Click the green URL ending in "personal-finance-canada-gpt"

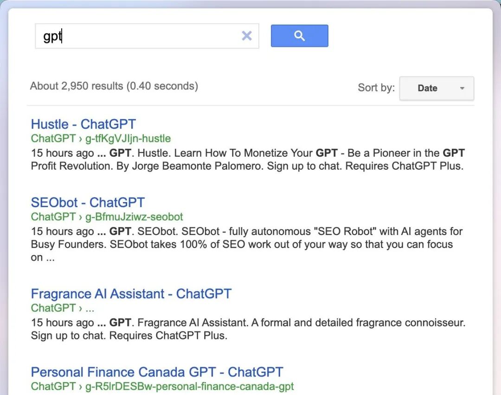coord(189,386)
